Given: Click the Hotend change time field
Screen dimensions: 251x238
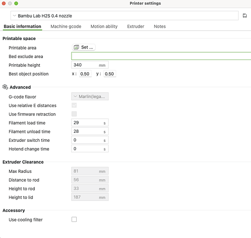Looking at the screenshot, I should [90, 149].
